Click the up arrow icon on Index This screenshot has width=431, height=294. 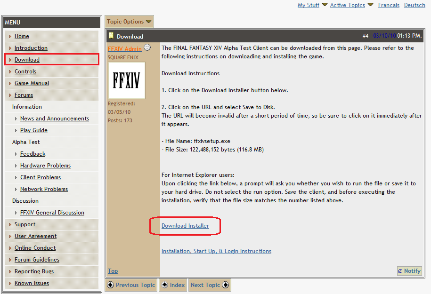164,285
